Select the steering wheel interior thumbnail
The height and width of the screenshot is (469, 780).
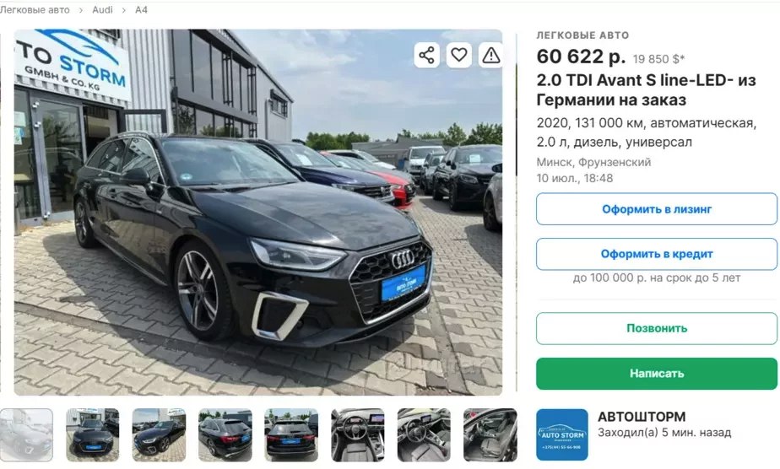pyautogui.click(x=358, y=435)
